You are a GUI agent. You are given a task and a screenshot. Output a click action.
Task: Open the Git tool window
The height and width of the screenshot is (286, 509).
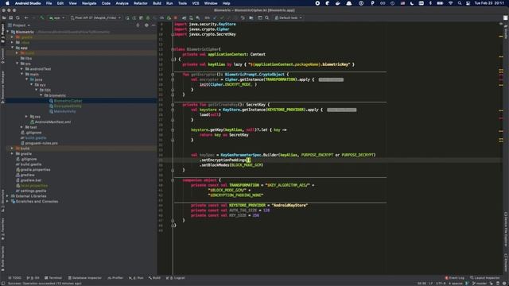click(33, 278)
